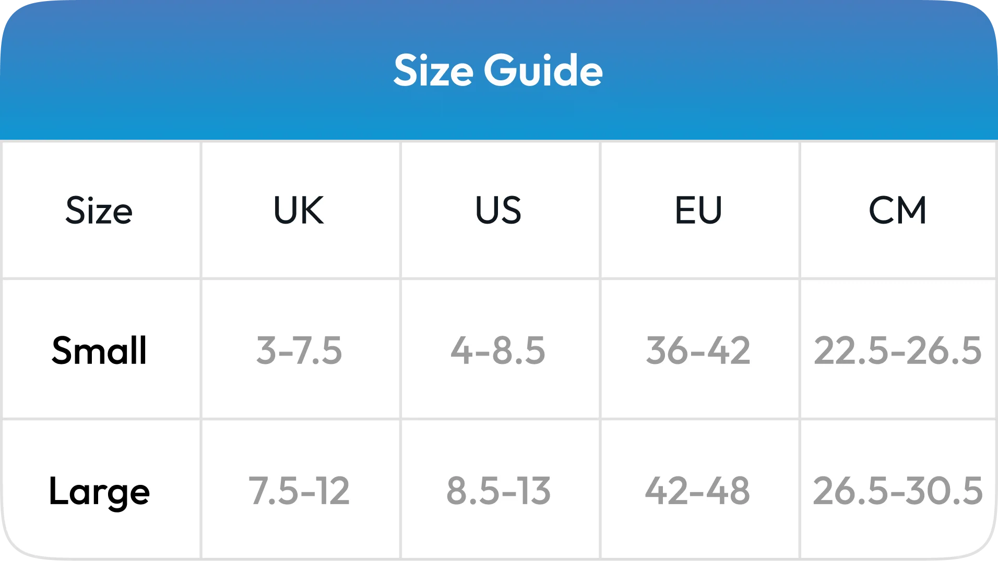Image resolution: width=998 pixels, height=561 pixels.
Task: Click the US 4-8.5 cell
Action: pos(498,350)
